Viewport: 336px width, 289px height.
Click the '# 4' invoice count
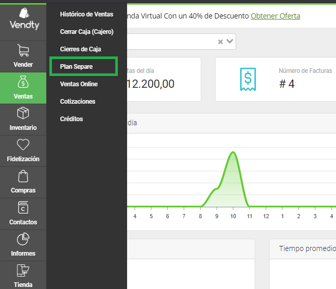click(287, 84)
